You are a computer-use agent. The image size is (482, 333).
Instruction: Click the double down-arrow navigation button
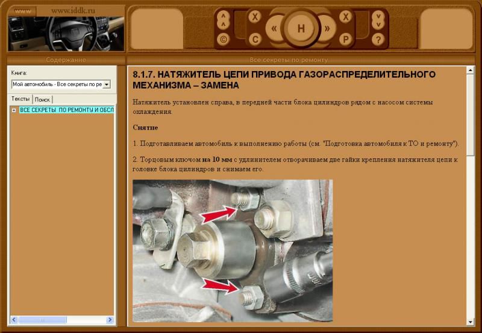click(x=378, y=20)
